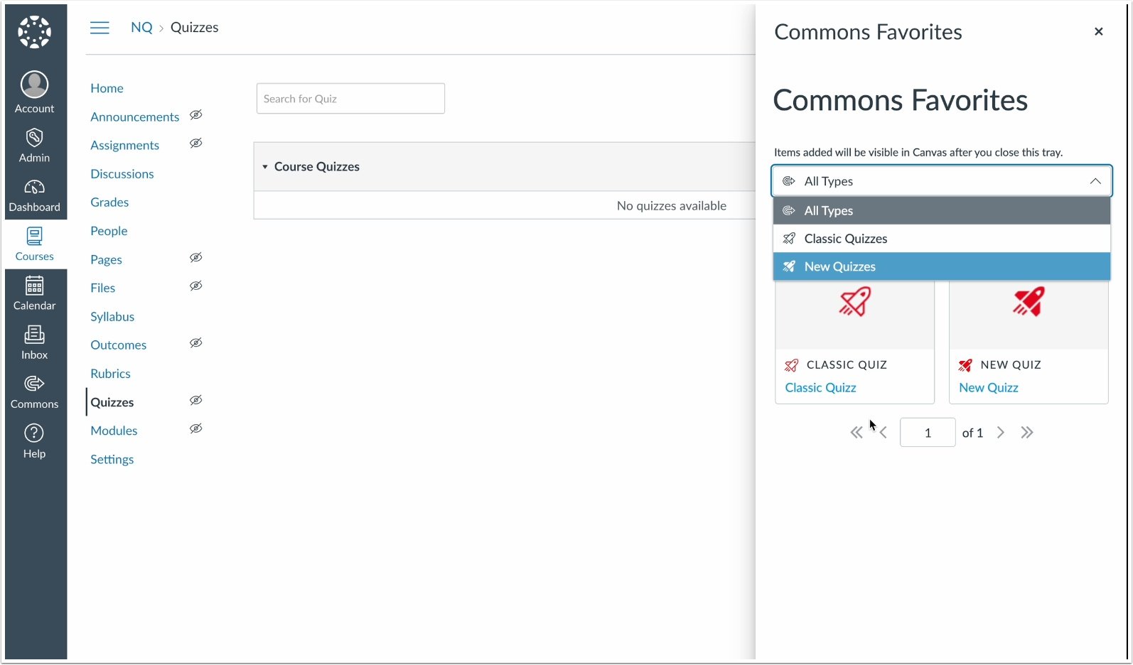Screen dimensions: 1133x665
Task: Open Quizzes in course navigation
Action: (x=112, y=402)
